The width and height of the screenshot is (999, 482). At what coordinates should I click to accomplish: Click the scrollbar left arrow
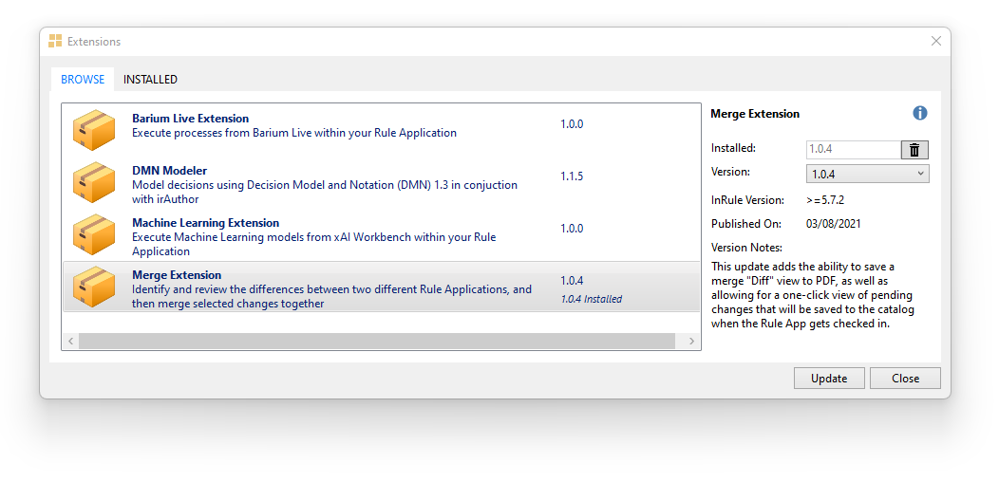pos(70,341)
